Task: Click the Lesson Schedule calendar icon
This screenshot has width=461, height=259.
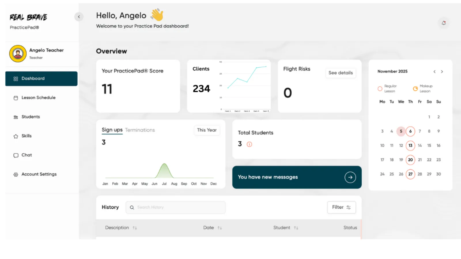Action: tap(16, 98)
